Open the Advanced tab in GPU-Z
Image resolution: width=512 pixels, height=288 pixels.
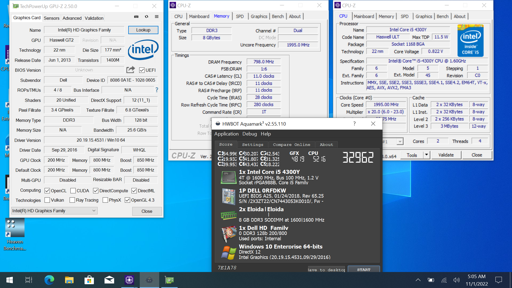(x=72, y=18)
